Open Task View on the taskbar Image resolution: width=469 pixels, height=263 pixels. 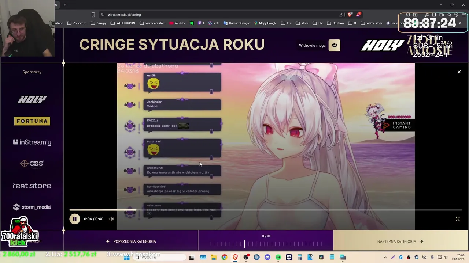tap(192, 258)
